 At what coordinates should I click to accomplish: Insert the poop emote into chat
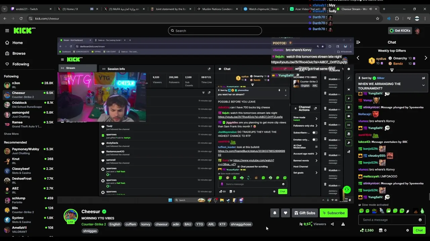pyautogui.click(x=415, y=211)
